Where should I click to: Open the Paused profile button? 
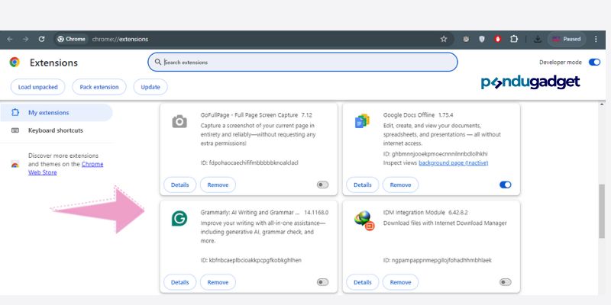[x=567, y=40]
